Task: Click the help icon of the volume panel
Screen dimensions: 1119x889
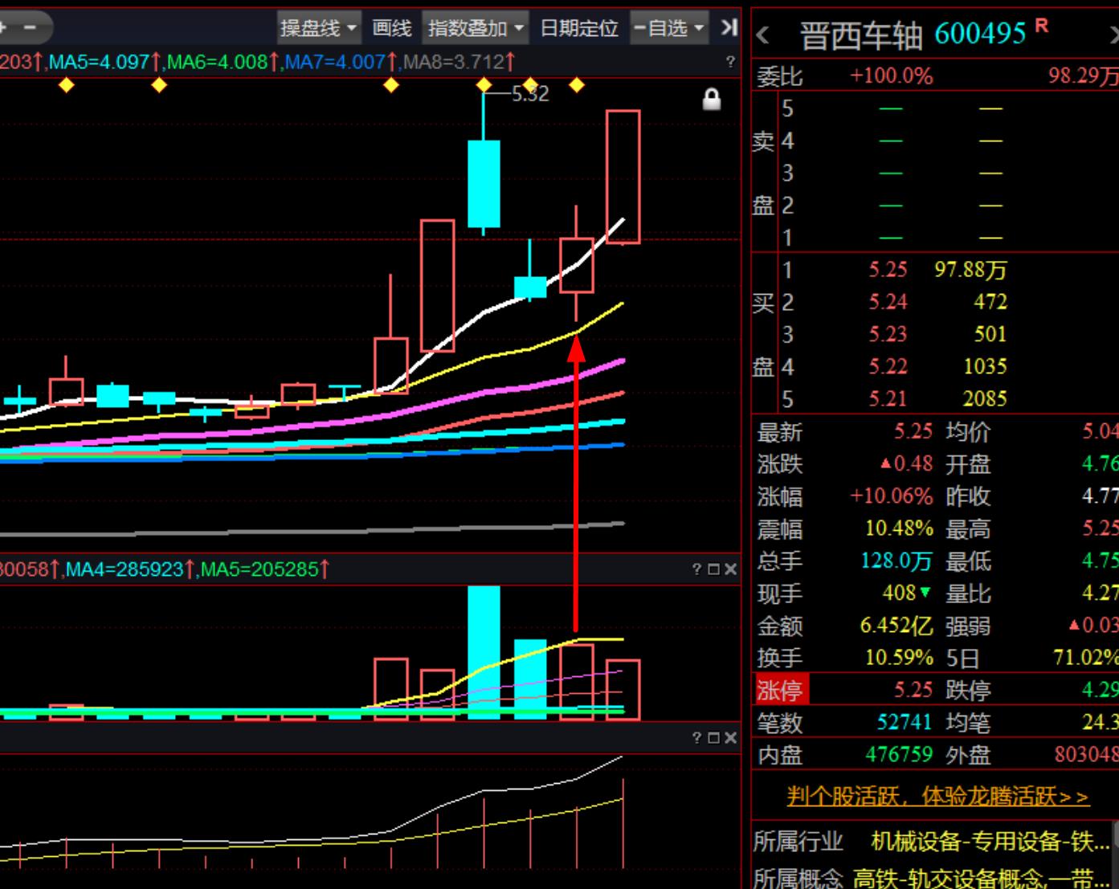Action: click(696, 569)
